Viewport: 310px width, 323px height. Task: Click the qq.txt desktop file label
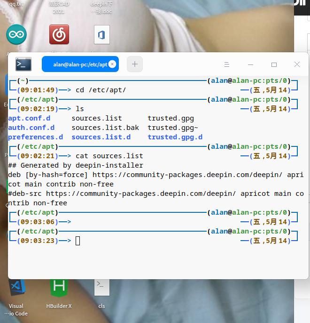click(16, 4)
